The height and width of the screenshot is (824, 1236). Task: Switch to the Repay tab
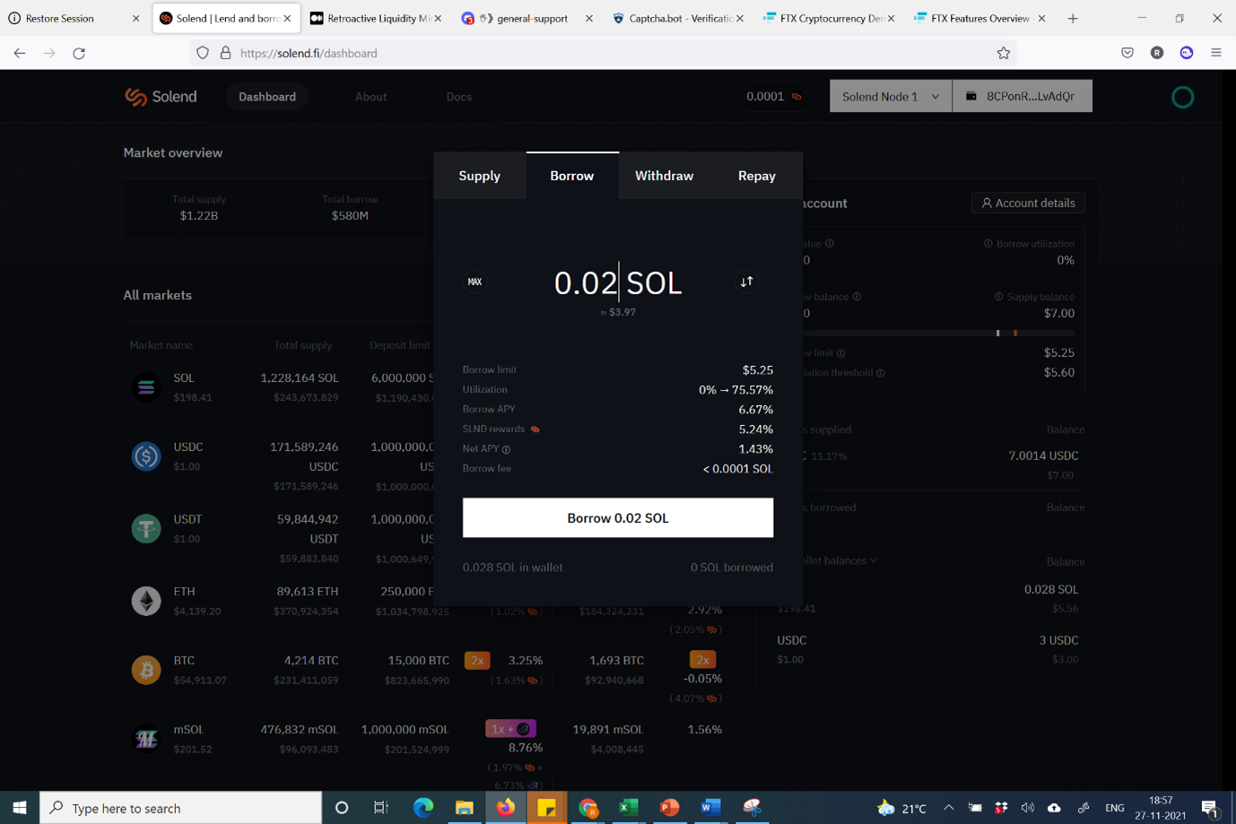(x=757, y=176)
